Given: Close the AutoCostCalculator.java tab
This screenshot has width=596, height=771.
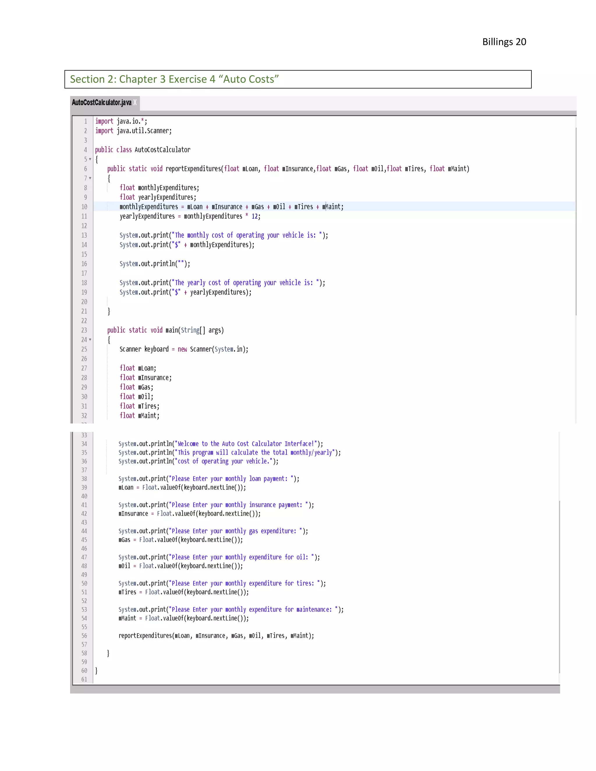Looking at the screenshot, I should click(135, 102).
